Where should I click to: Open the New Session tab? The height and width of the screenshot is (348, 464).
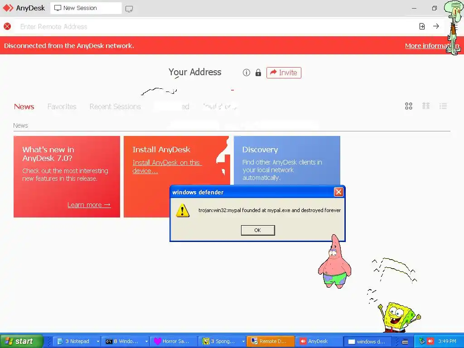click(x=86, y=8)
